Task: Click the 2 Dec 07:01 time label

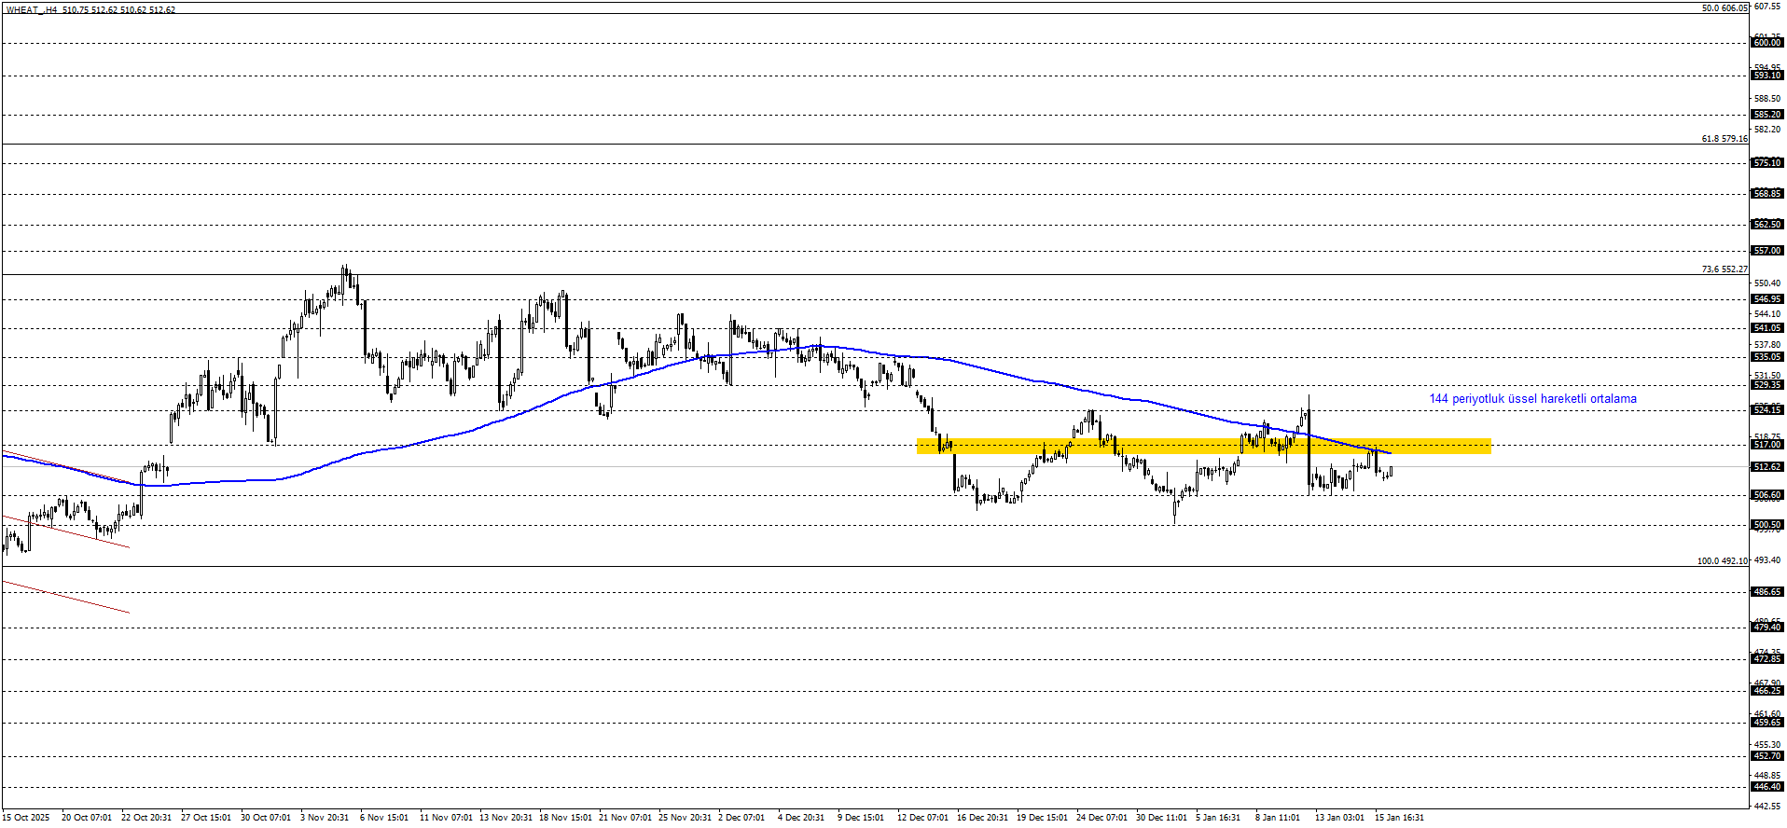Action: (x=741, y=818)
